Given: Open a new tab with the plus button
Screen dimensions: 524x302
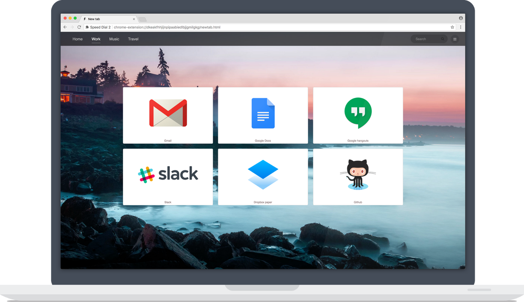Looking at the screenshot, I should click(142, 19).
